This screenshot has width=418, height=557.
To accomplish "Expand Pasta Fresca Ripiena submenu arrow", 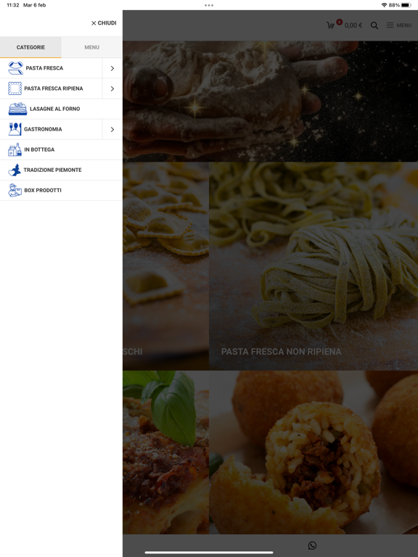I will (x=112, y=88).
